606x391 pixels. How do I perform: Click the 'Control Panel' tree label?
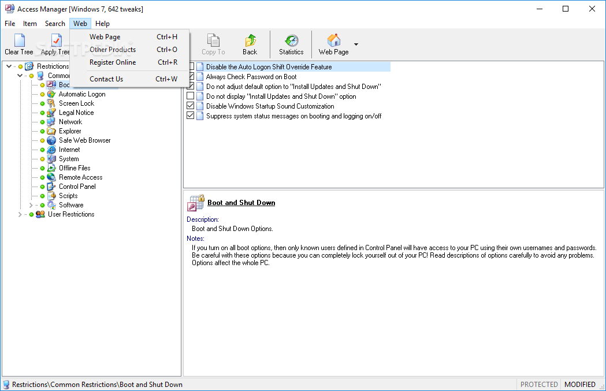(77, 187)
